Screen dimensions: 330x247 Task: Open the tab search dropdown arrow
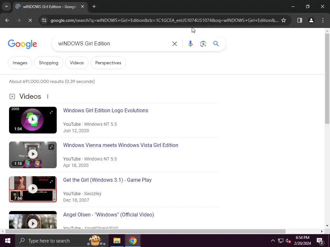[x=6, y=6]
